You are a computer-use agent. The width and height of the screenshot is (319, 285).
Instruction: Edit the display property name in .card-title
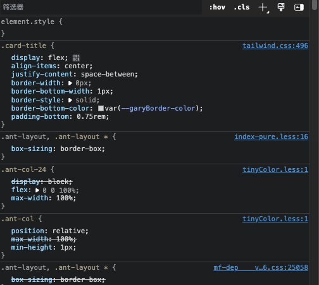26,58
